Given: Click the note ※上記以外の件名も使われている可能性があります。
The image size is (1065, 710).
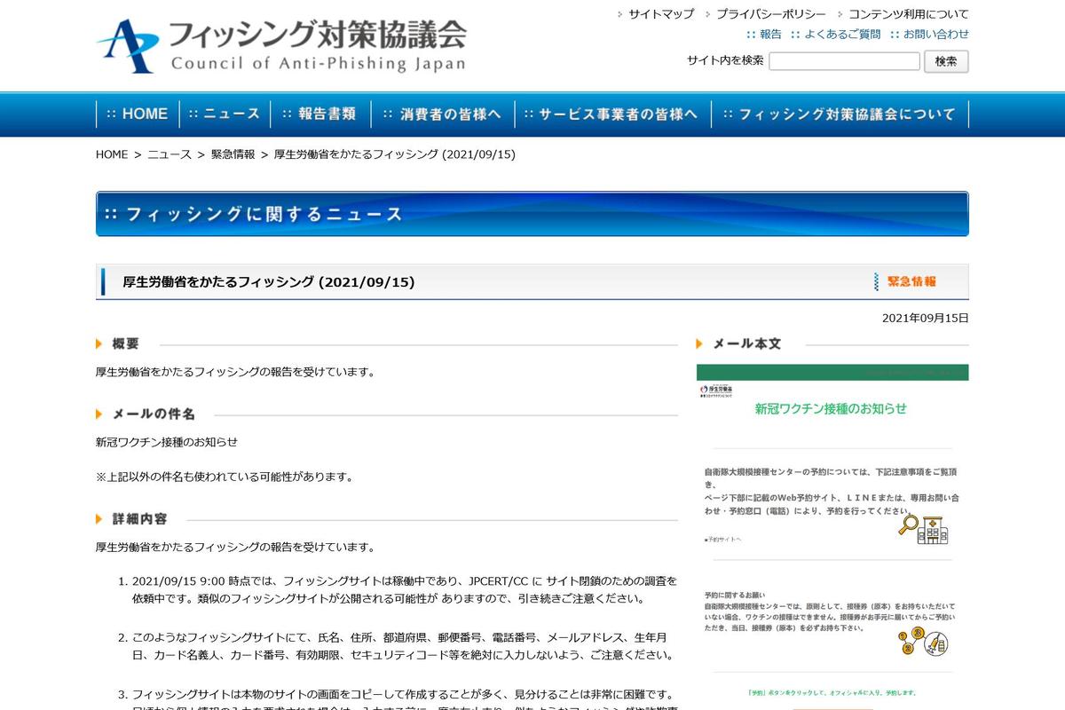Looking at the screenshot, I should (225, 477).
